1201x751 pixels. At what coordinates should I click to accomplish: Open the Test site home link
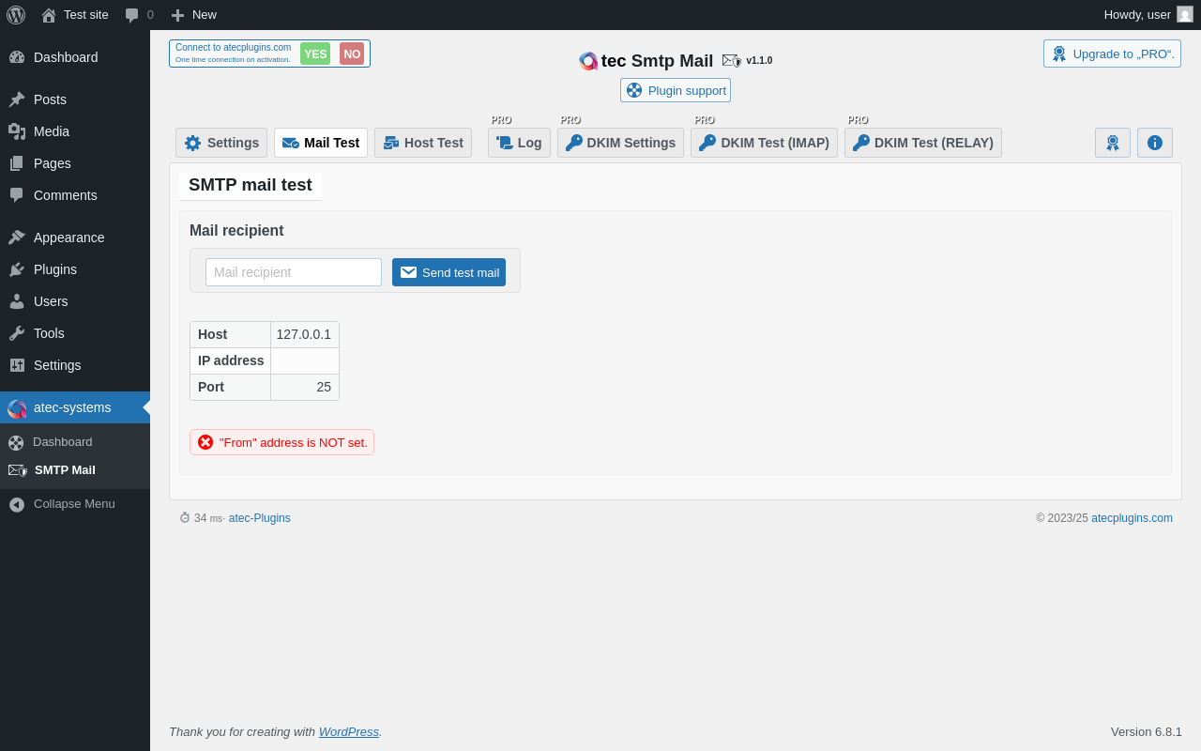pyautogui.click(x=75, y=15)
